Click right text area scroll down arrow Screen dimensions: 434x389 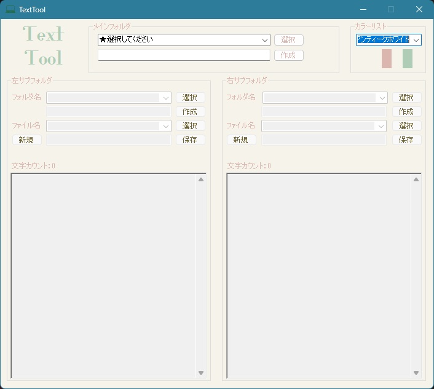click(416, 373)
